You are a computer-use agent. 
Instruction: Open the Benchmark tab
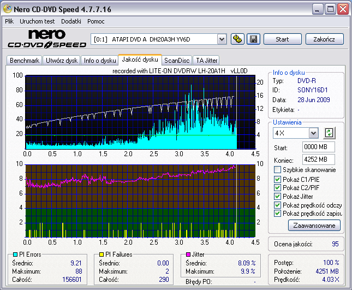[x=25, y=61]
